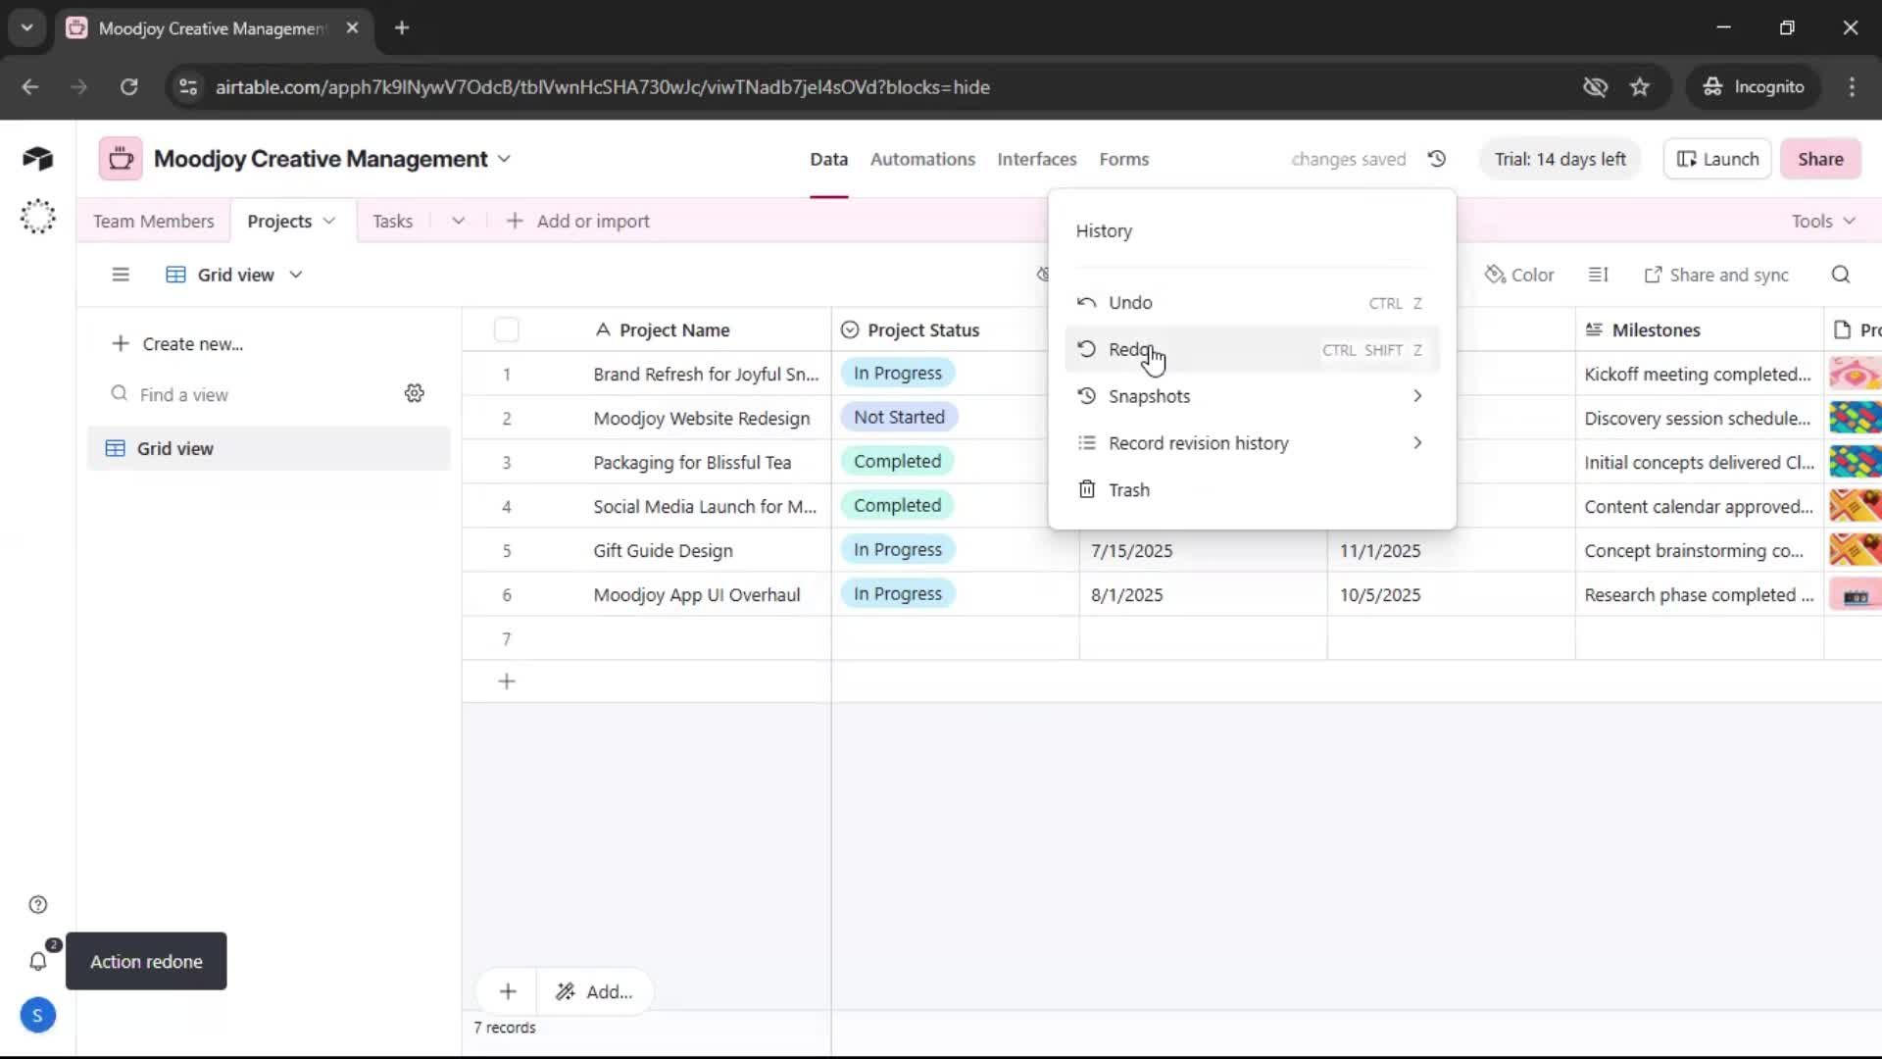Open the browser three-dot menu
Viewport: 1882px width, 1059px height.
click(x=1852, y=87)
